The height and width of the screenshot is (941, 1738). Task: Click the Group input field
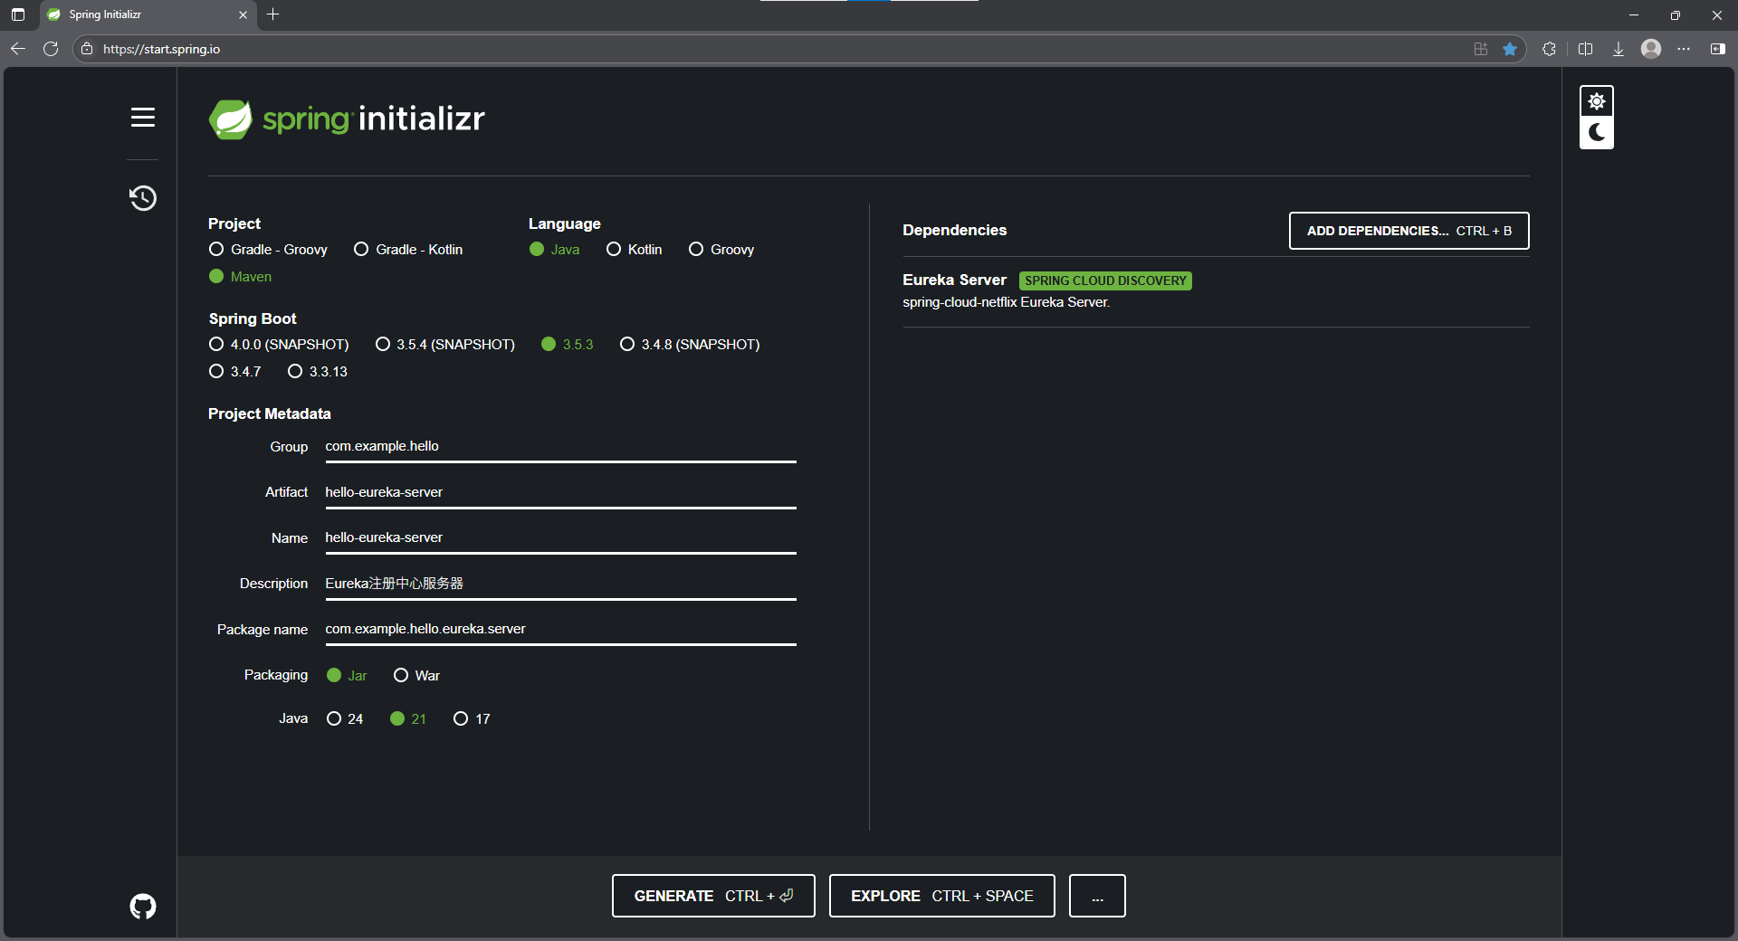pos(560,447)
